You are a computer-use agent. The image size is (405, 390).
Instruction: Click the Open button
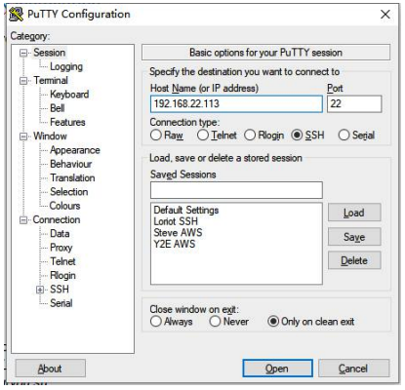pyautogui.click(x=277, y=369)
